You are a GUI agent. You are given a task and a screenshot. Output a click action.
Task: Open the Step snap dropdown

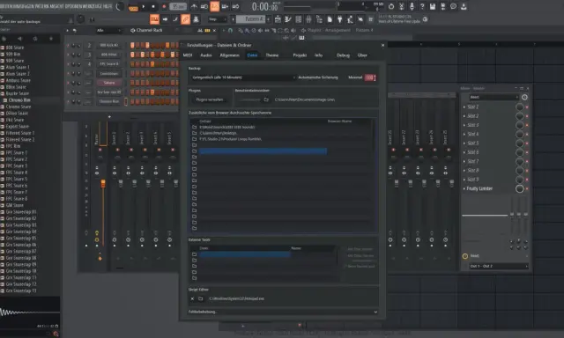click(x=218, y=19)
